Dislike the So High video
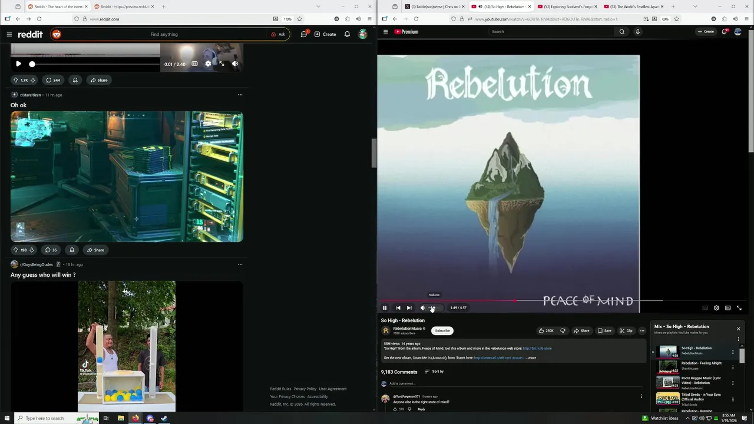This screenshot has width=754, height=424. pyautogui.click(x=563, y=331)
